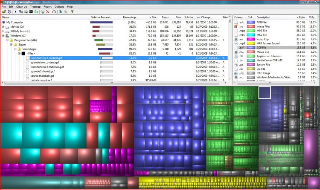Collapse the SteamApps folder node
This screenshot has height=190, width=320.
click(x=15, y=49)
